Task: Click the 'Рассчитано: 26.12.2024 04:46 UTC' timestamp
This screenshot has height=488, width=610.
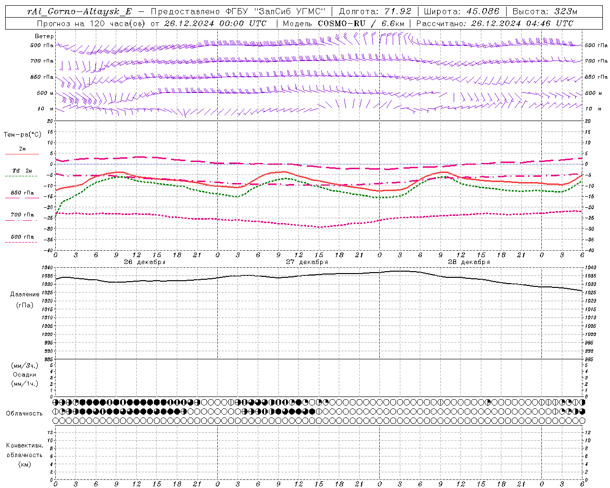Action: [x=495, y=23]
